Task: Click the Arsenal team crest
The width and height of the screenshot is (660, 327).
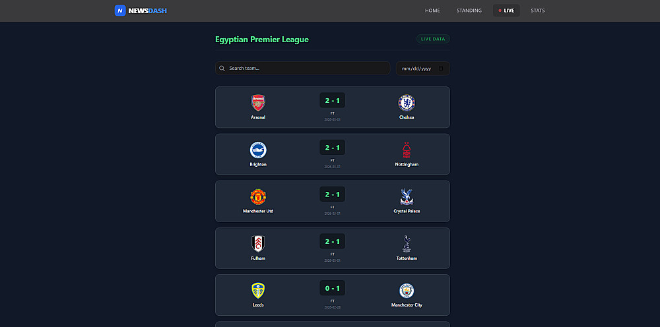Action: click(x=258, y=103)
